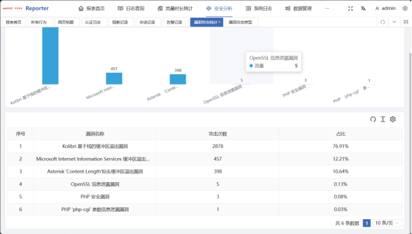Open the table column settings gear
The width and height of the screenshot is (412, 234).
(392, 119)
